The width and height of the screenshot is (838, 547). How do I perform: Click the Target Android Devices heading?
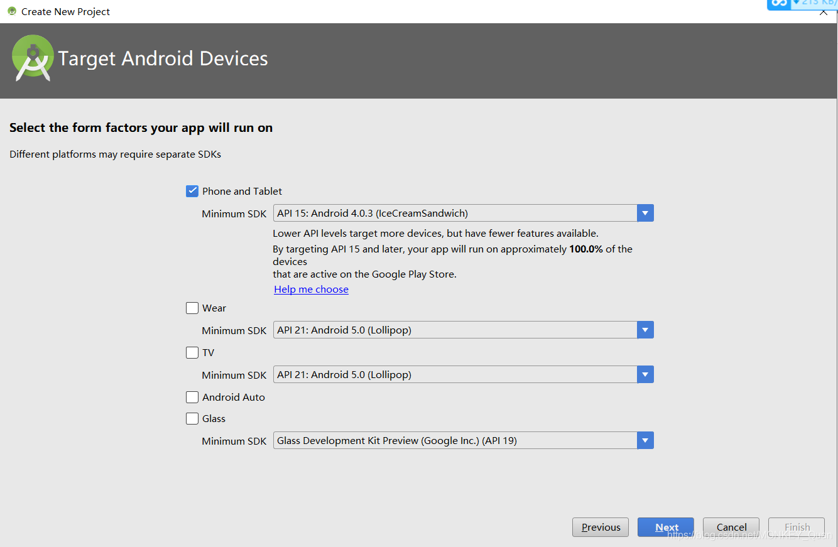163,58
